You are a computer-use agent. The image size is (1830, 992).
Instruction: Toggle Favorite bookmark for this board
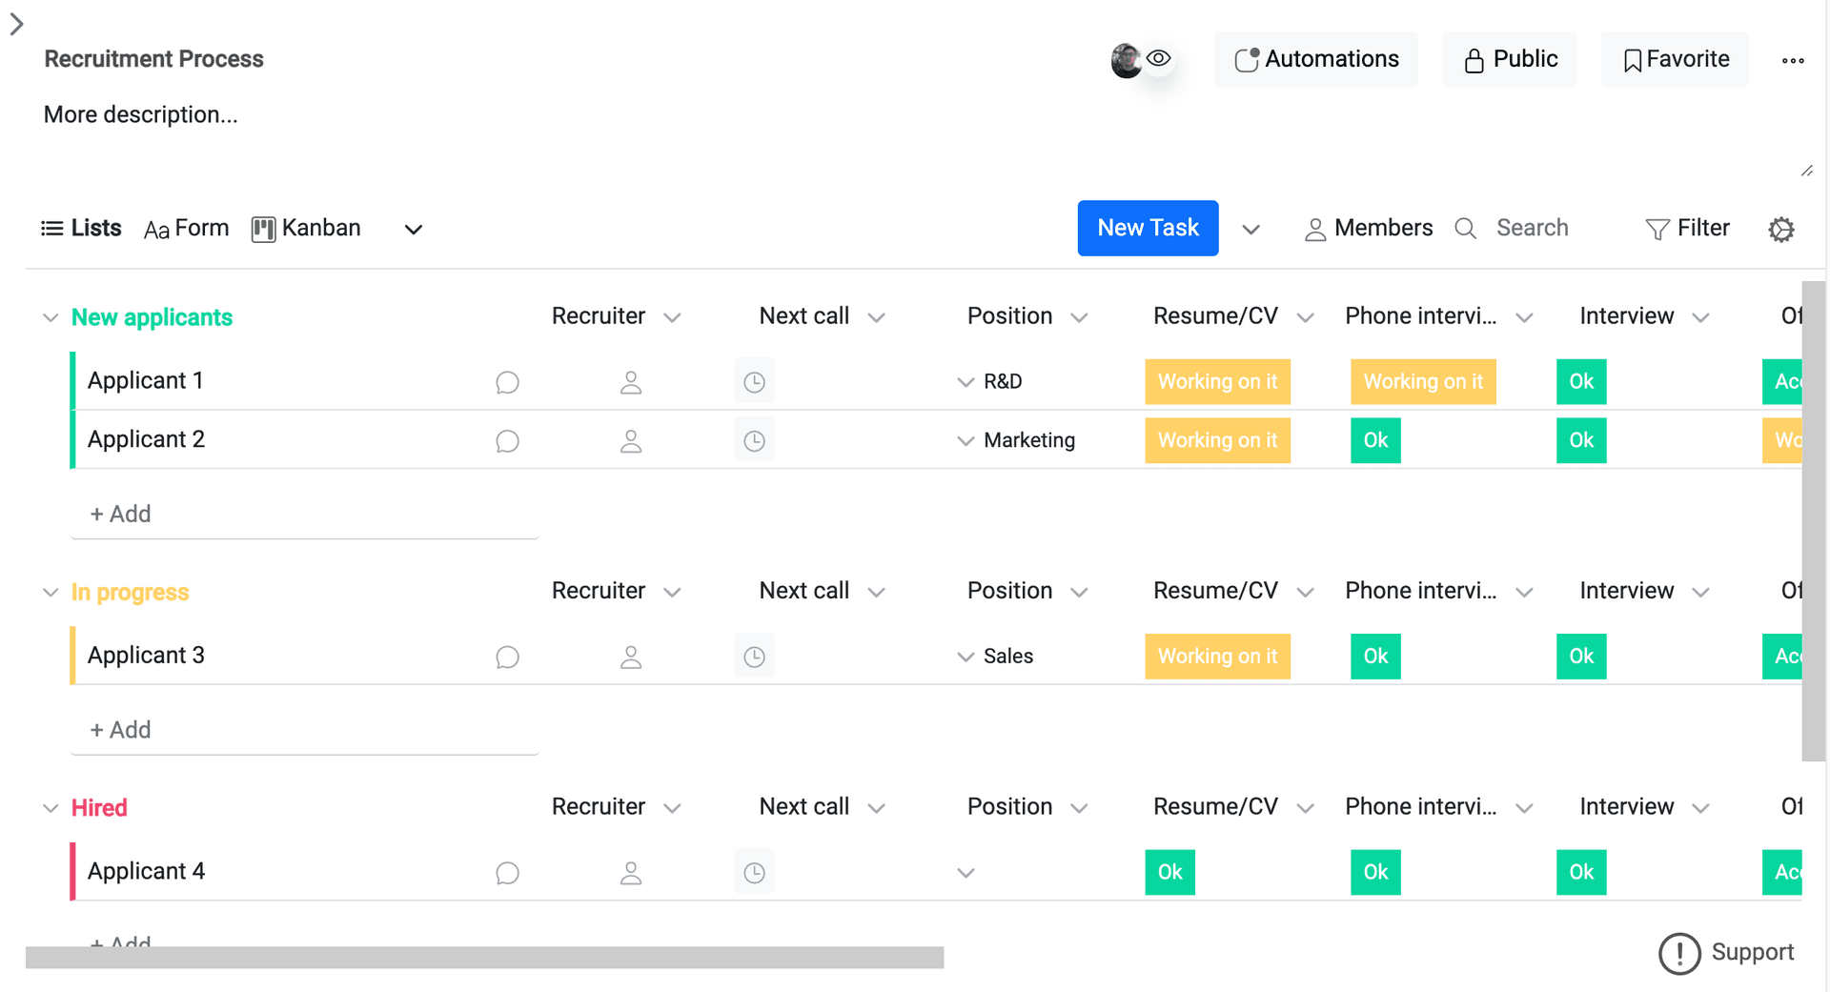(x=1675, y=59)
